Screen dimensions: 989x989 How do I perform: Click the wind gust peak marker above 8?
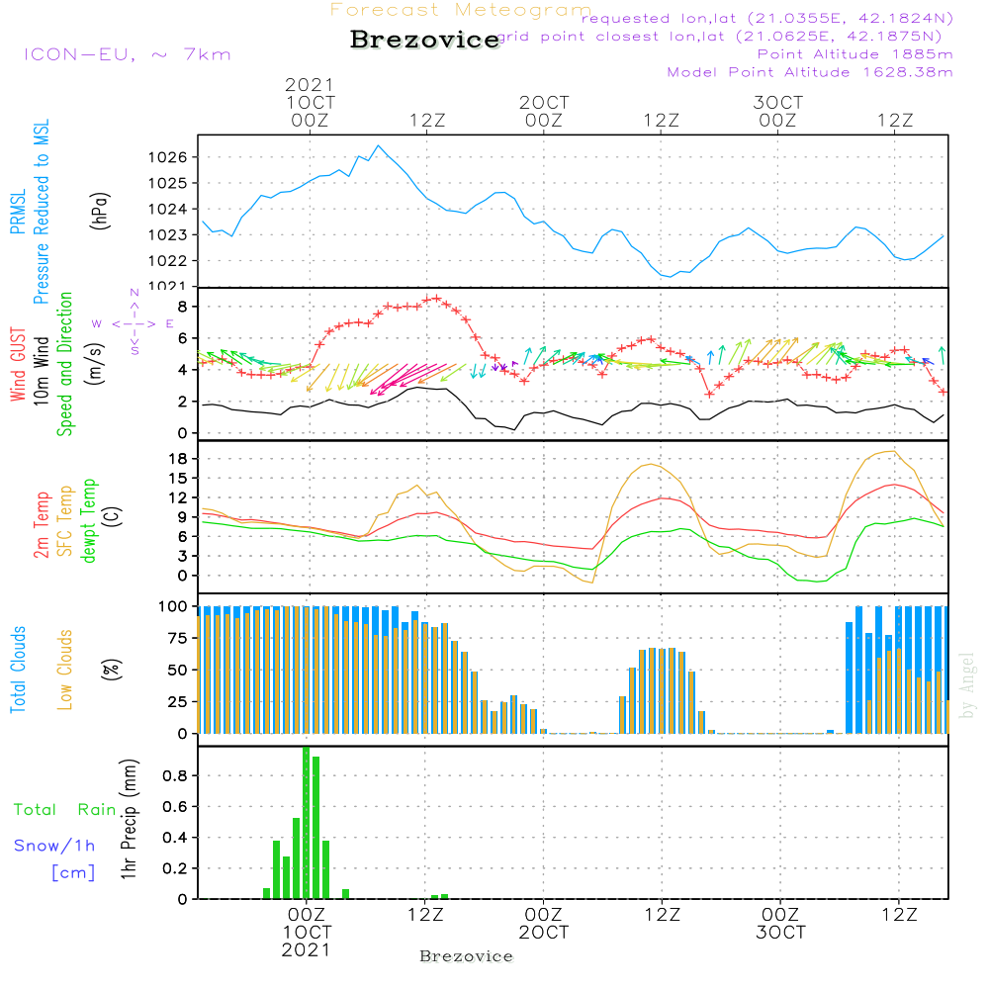tap(436, 298)
